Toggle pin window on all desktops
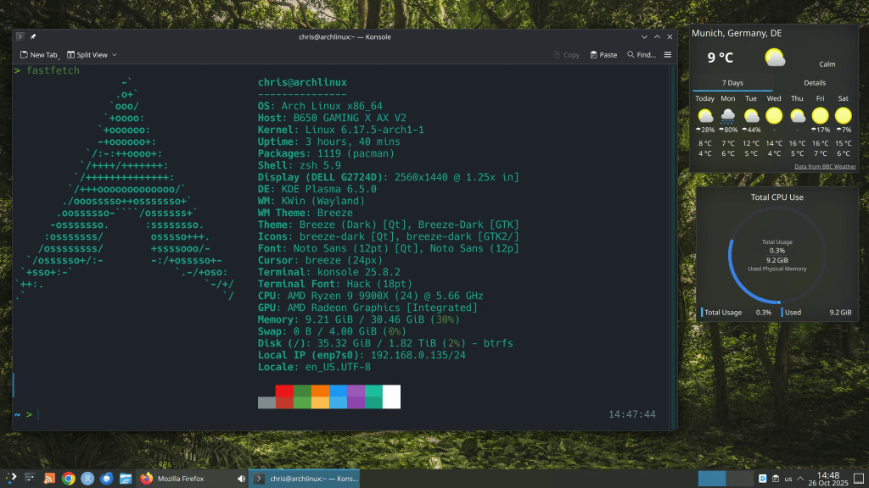The width and height of the screenshot is (869, 488). (33, 37)
